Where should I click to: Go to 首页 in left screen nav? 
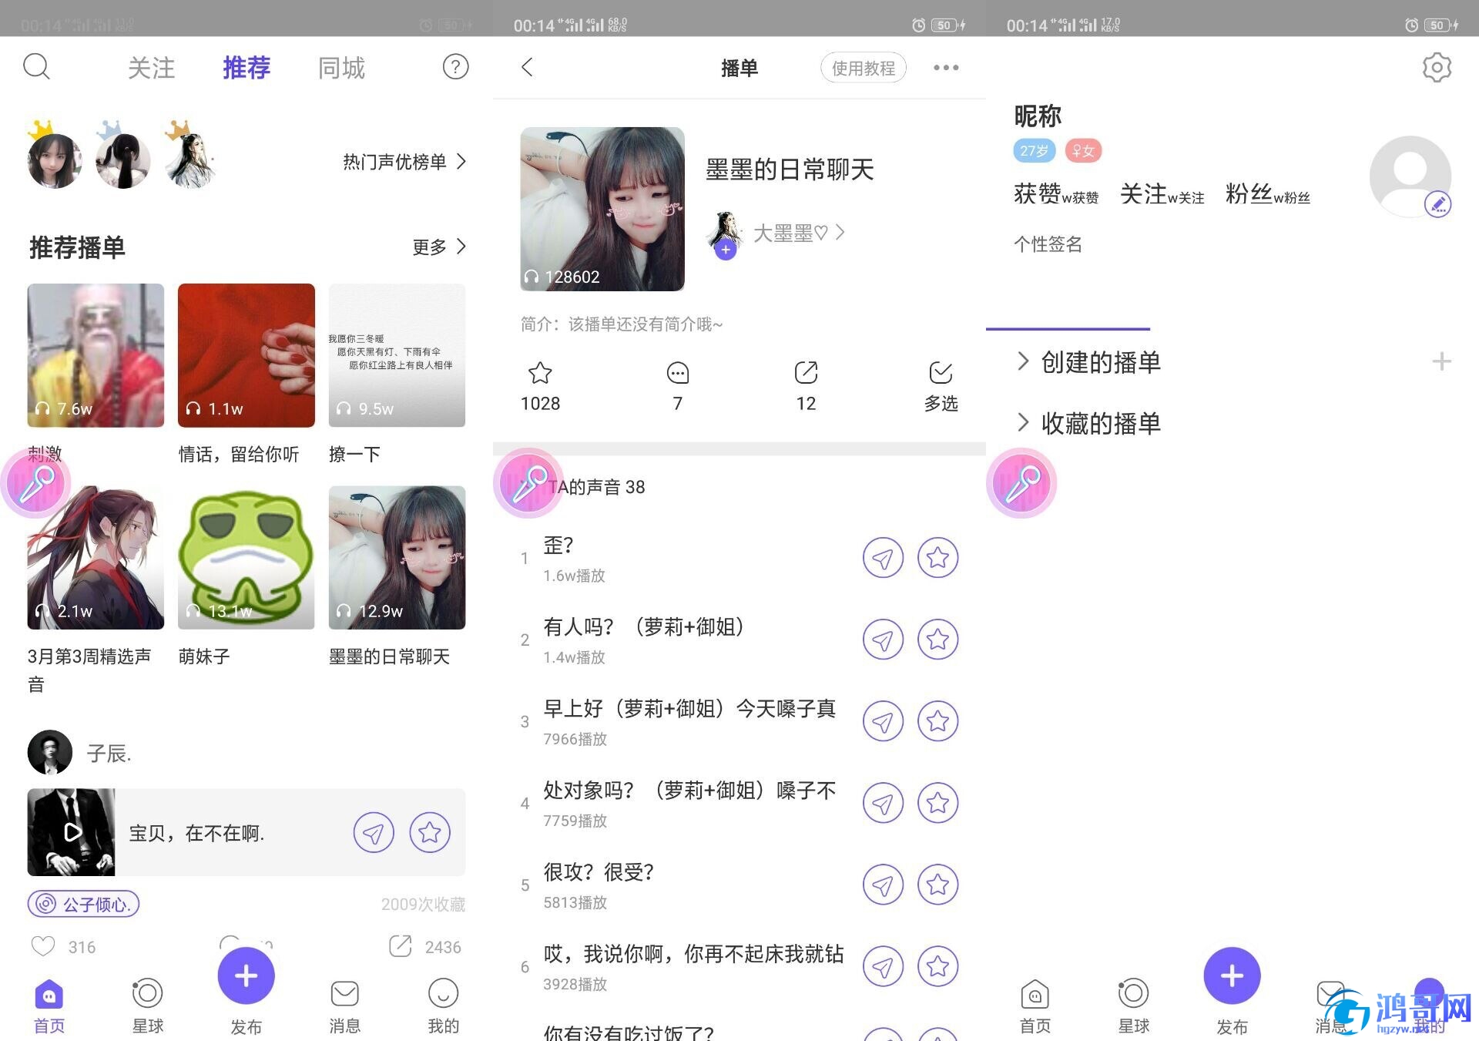pos(49,1006)
